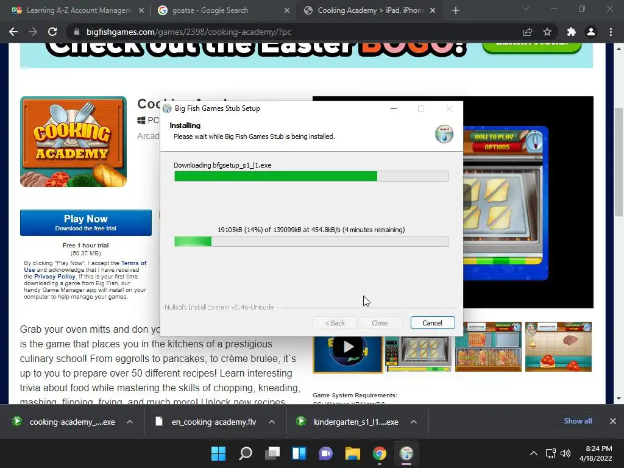Open network status tray icon
The image size is (624, 468).
pyautogui.click(x=551, y=453)
